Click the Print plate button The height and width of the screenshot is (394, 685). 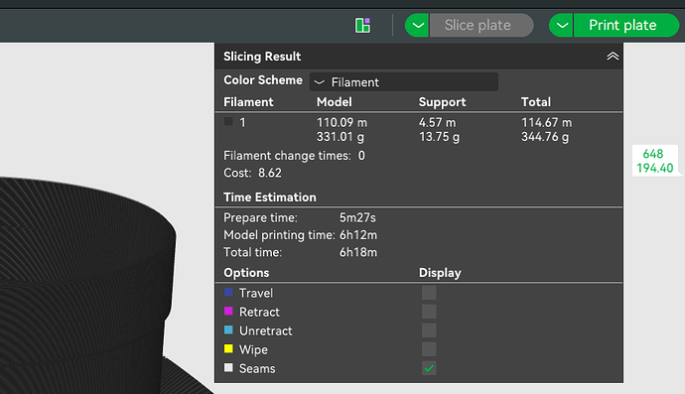(626, 26)
